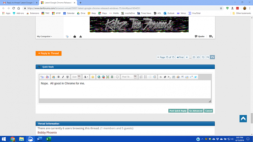
Task: Like the post with thumbs-up icon
Action: 75,36
